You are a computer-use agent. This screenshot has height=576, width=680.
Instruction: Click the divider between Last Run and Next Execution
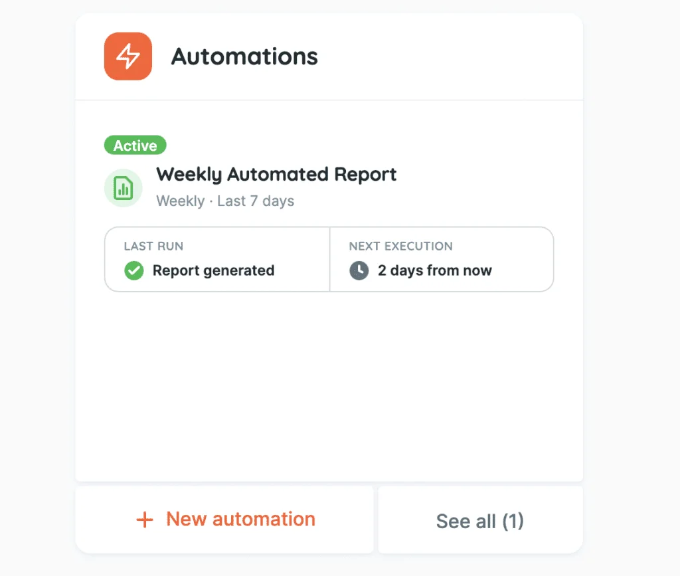(329, 259)
